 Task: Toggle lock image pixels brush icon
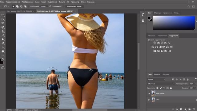pyautogui.click(x=161, y=88)
